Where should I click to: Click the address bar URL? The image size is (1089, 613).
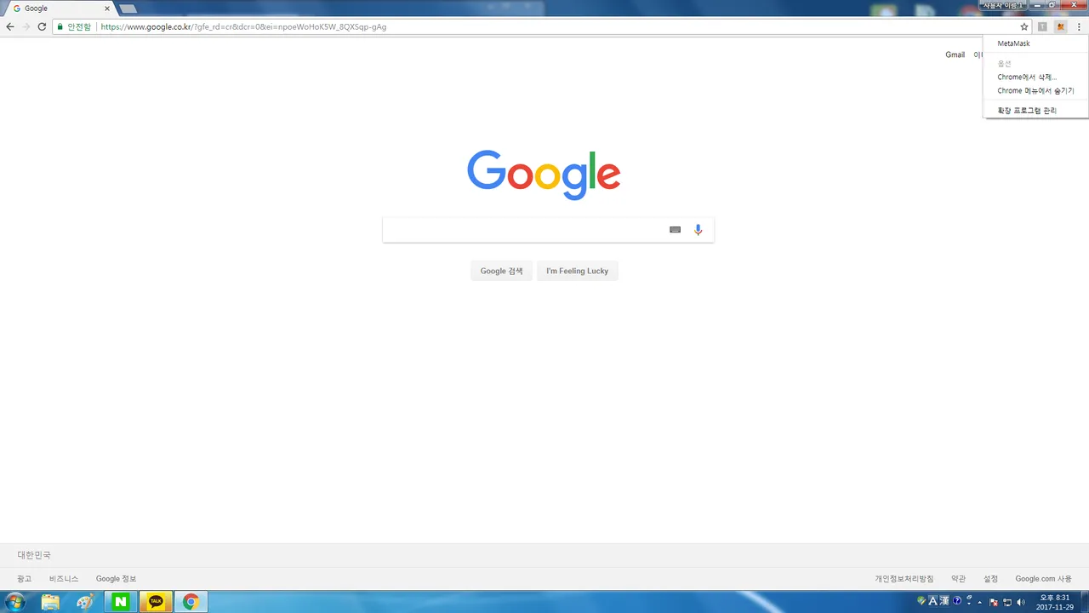[243, 26]
